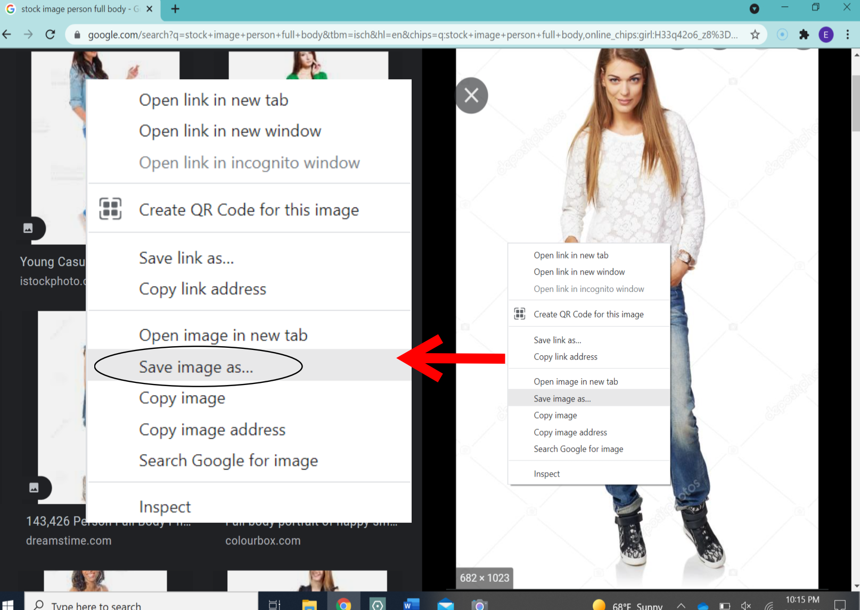
Task: Bookmark this page with the star
Action: [755, 35]
